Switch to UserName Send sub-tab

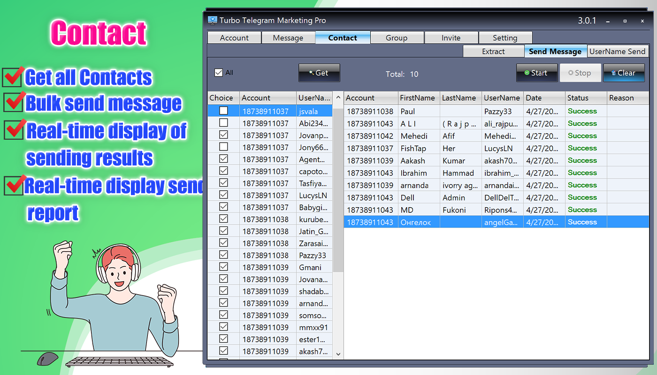click(x=617, y=52)
